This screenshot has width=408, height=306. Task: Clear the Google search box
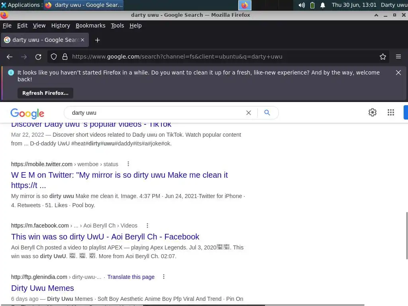coord(249,113)
